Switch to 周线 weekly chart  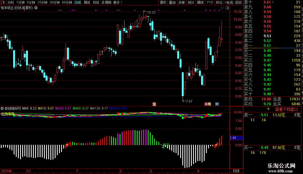(87, 2)
